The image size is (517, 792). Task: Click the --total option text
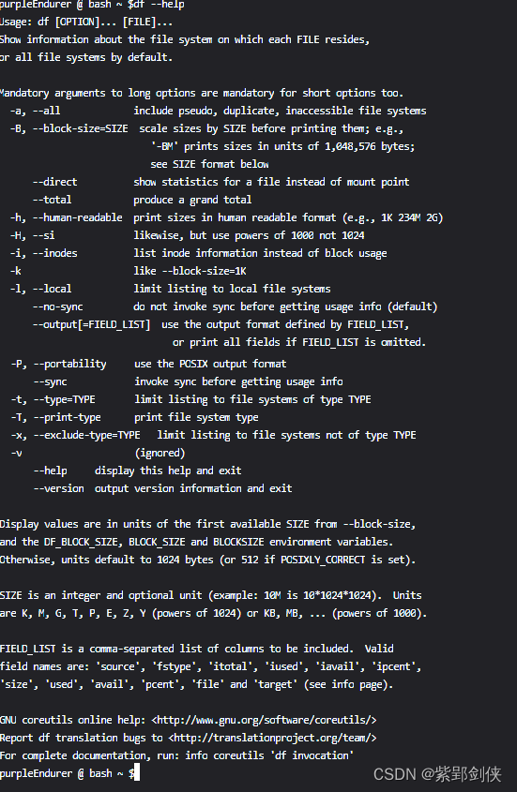(53, 200)
